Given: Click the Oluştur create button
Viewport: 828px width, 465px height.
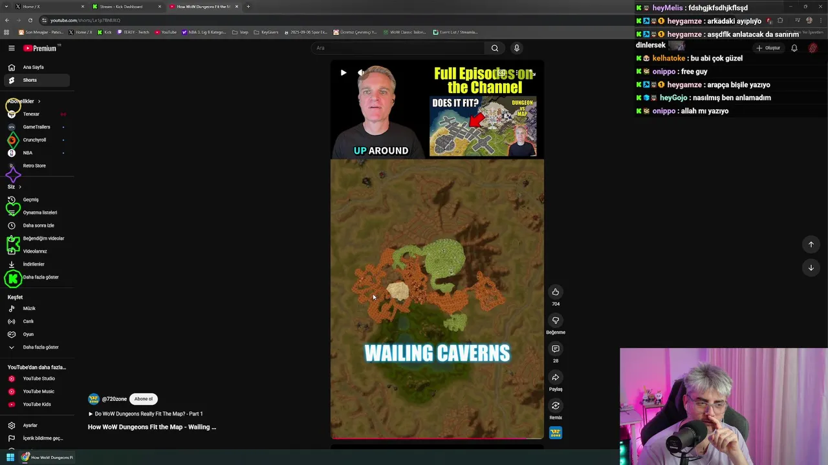Looking at the screenshot, I should pyautogui.click(x=768, y=48).
